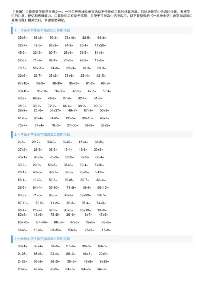Click the section heading starting with "2."

coord(42,135)
